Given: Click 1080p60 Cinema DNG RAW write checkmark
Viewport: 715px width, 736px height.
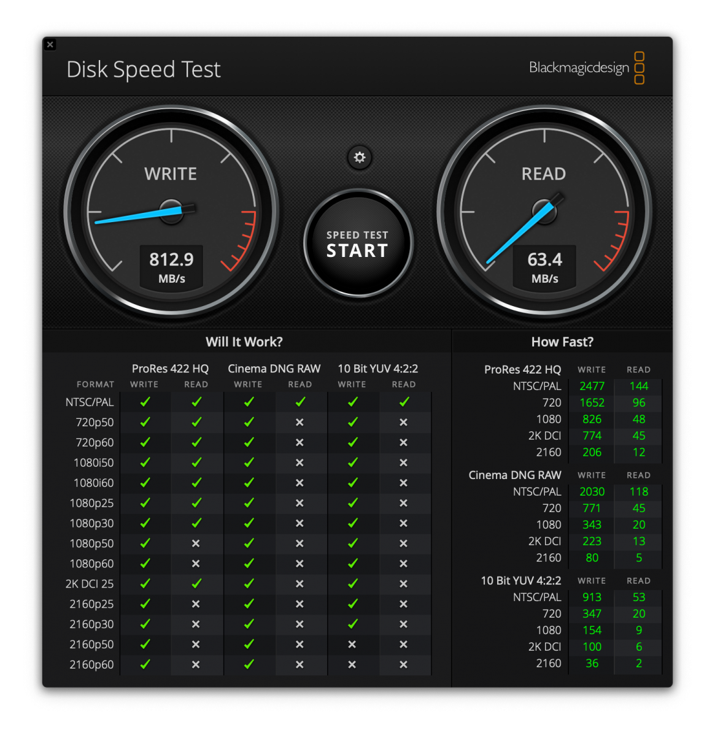Looking at the screenshot, I should click(249, 563).
